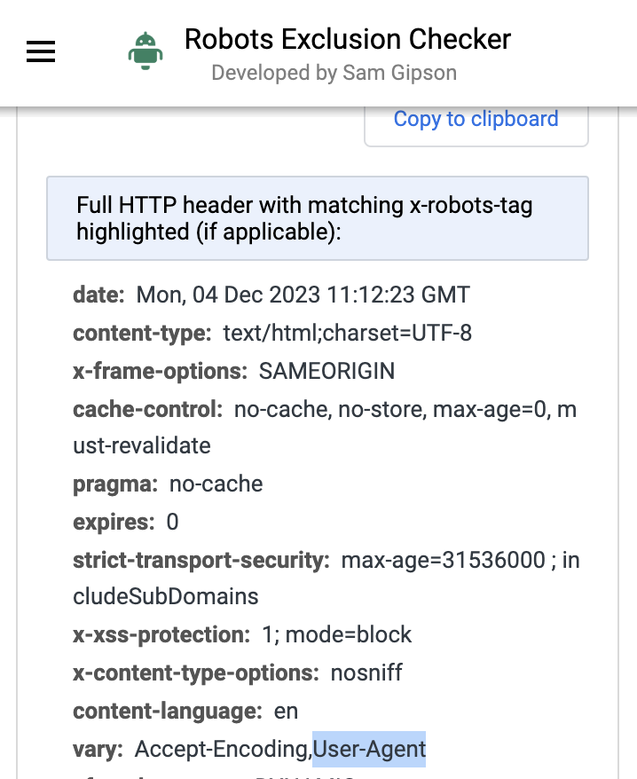
Task: Click the highlighted User-Agent text
Action: pos(369,749)
